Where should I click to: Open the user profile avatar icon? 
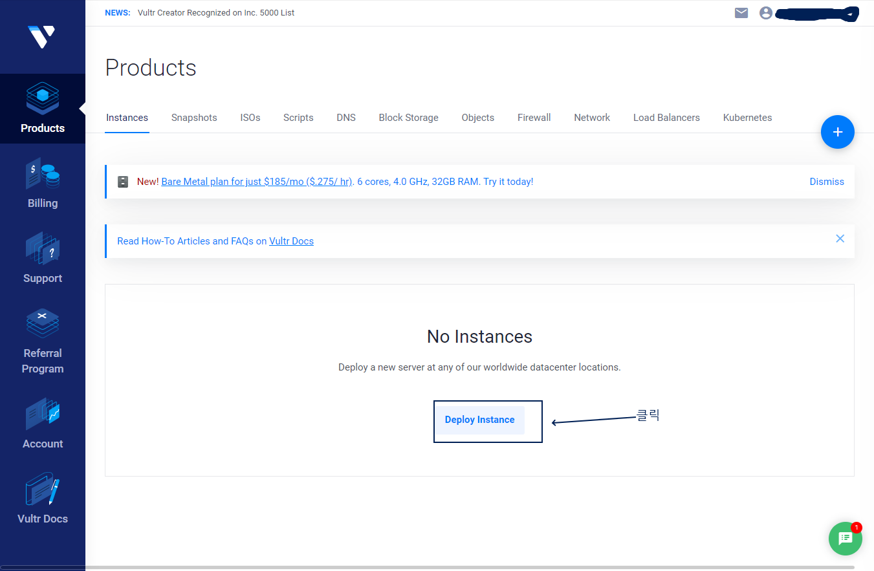(x=766, y=13)
